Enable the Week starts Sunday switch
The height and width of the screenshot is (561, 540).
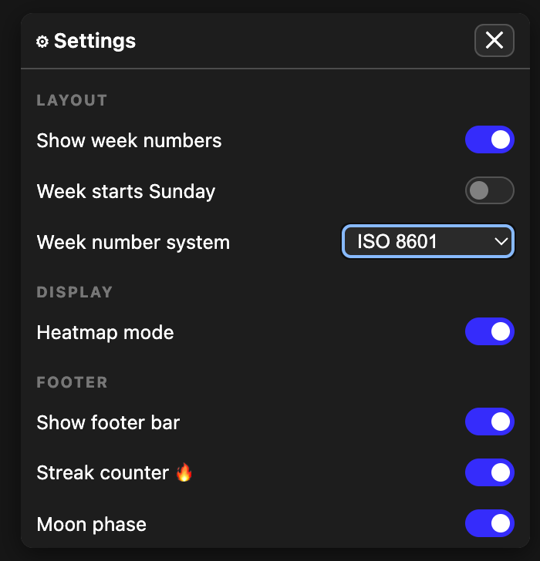(489, 190)
